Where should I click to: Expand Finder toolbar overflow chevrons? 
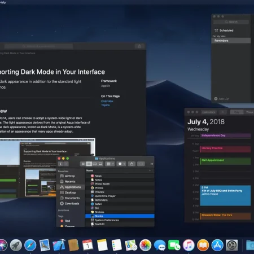point(152,164)
